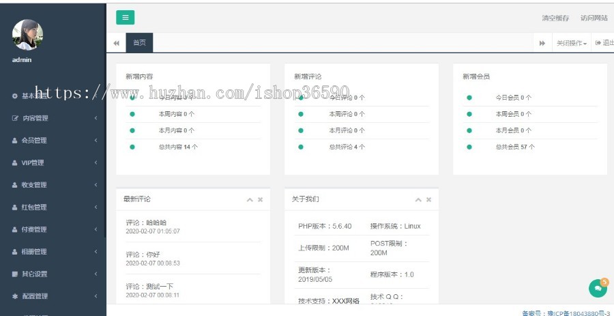Switch to the 首页 tab
Image resolution: width=614 pixels, height=316 pixels.
pos(139,42)
